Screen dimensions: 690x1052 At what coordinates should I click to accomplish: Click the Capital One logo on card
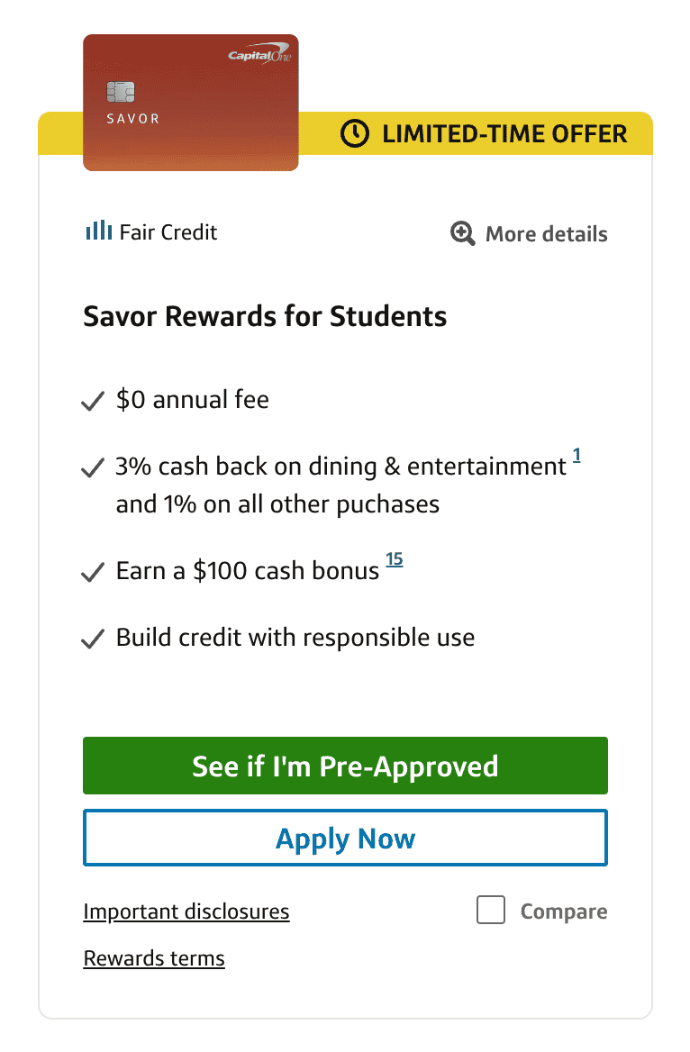click(x=259, y=56)
